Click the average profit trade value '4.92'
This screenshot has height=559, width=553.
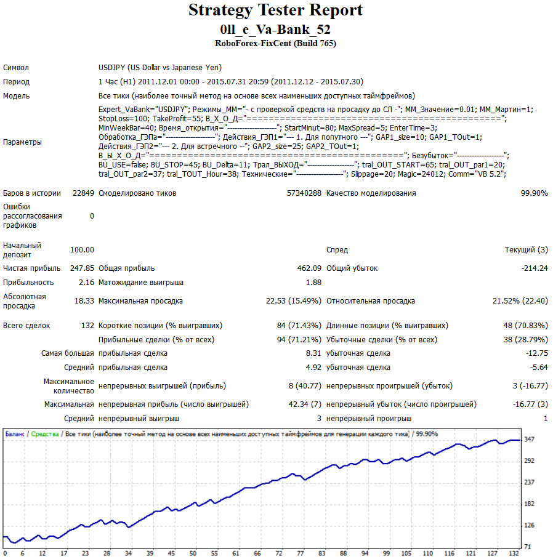pyautogui.click(x=314, y=368)
